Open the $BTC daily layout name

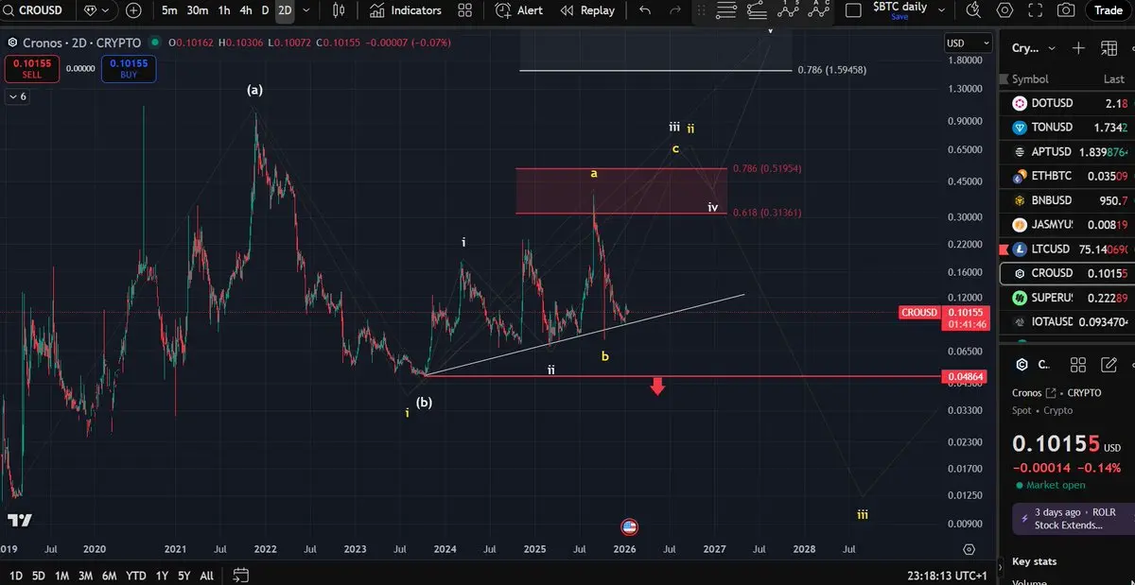899,8
